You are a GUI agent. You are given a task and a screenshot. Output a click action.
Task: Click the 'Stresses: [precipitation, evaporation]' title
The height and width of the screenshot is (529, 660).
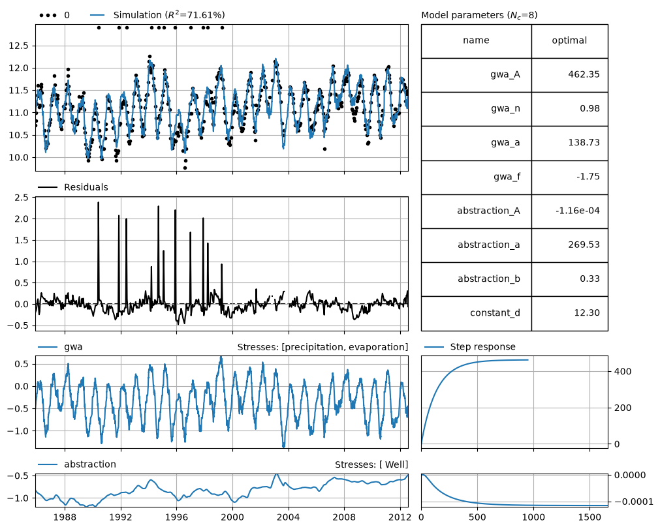(322, 347)
